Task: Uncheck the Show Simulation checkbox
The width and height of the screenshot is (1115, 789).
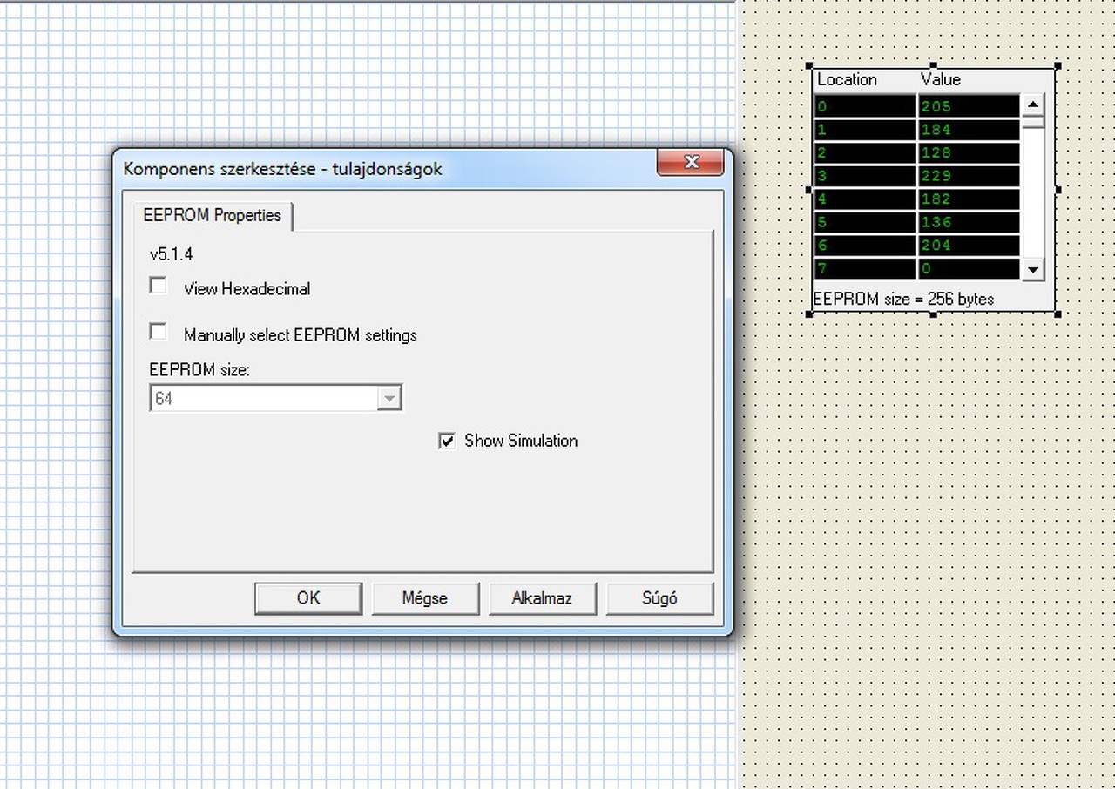Action: [447, 441]
